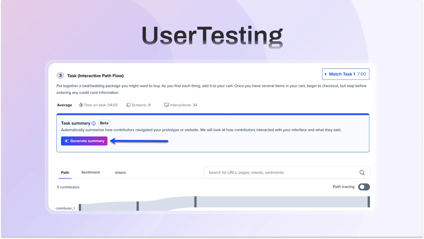Click the Beta badge
424x239 pixels.
104,123
